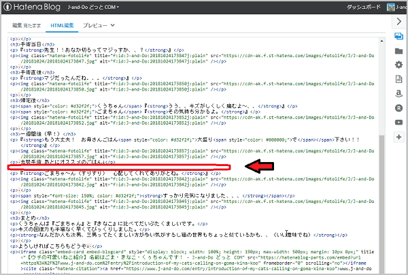Viewport: 408px width, 275px height.
Task: Select the HTML編集 tab
Action: 62,25
